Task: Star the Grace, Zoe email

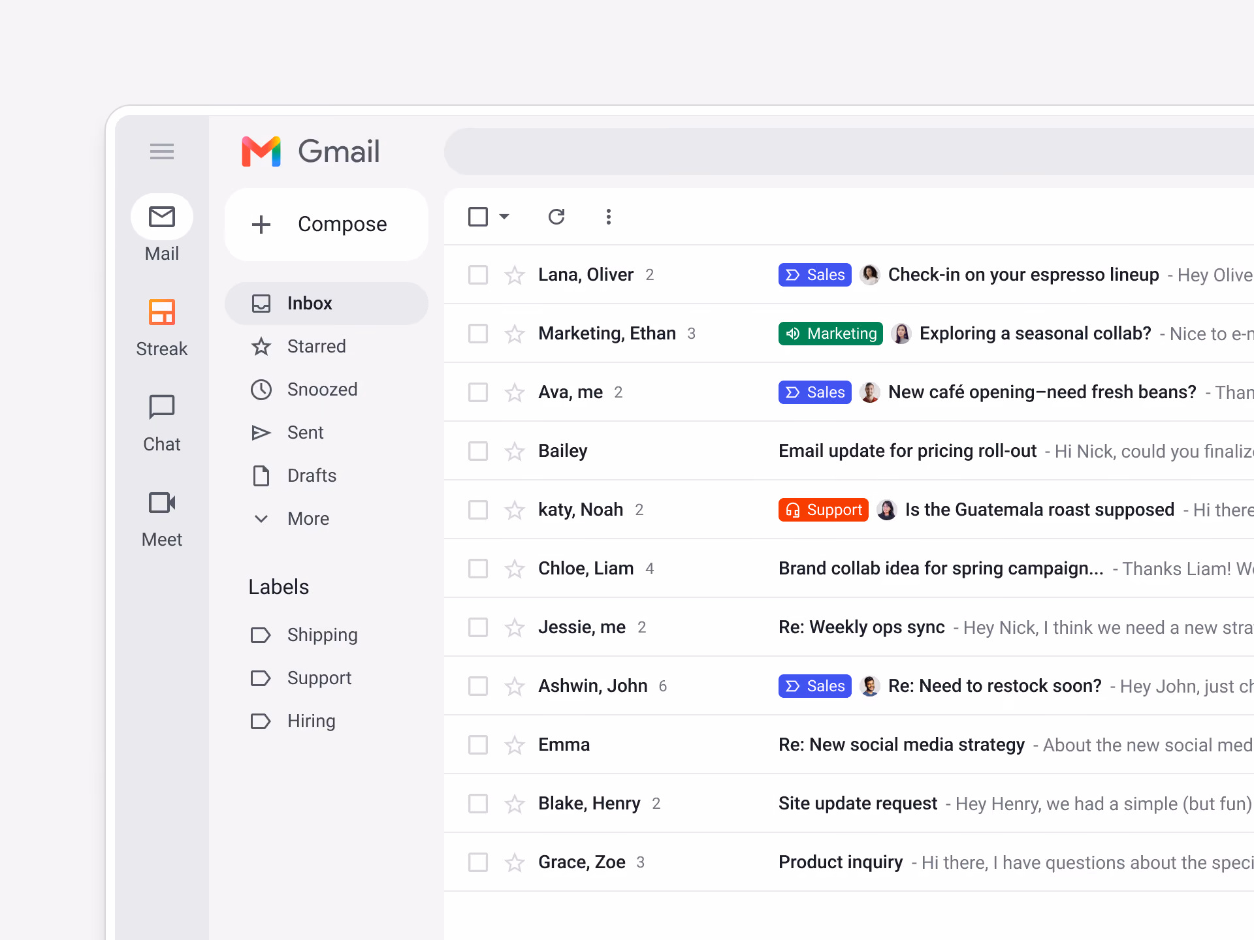Action: [x=515, y=862]
